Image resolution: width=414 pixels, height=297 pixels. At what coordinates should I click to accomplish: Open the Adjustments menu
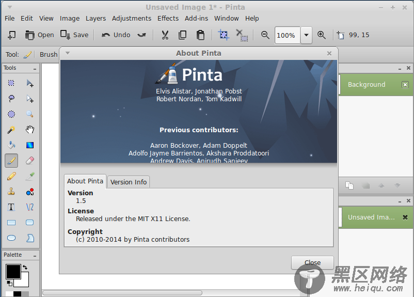pos(132,19)
